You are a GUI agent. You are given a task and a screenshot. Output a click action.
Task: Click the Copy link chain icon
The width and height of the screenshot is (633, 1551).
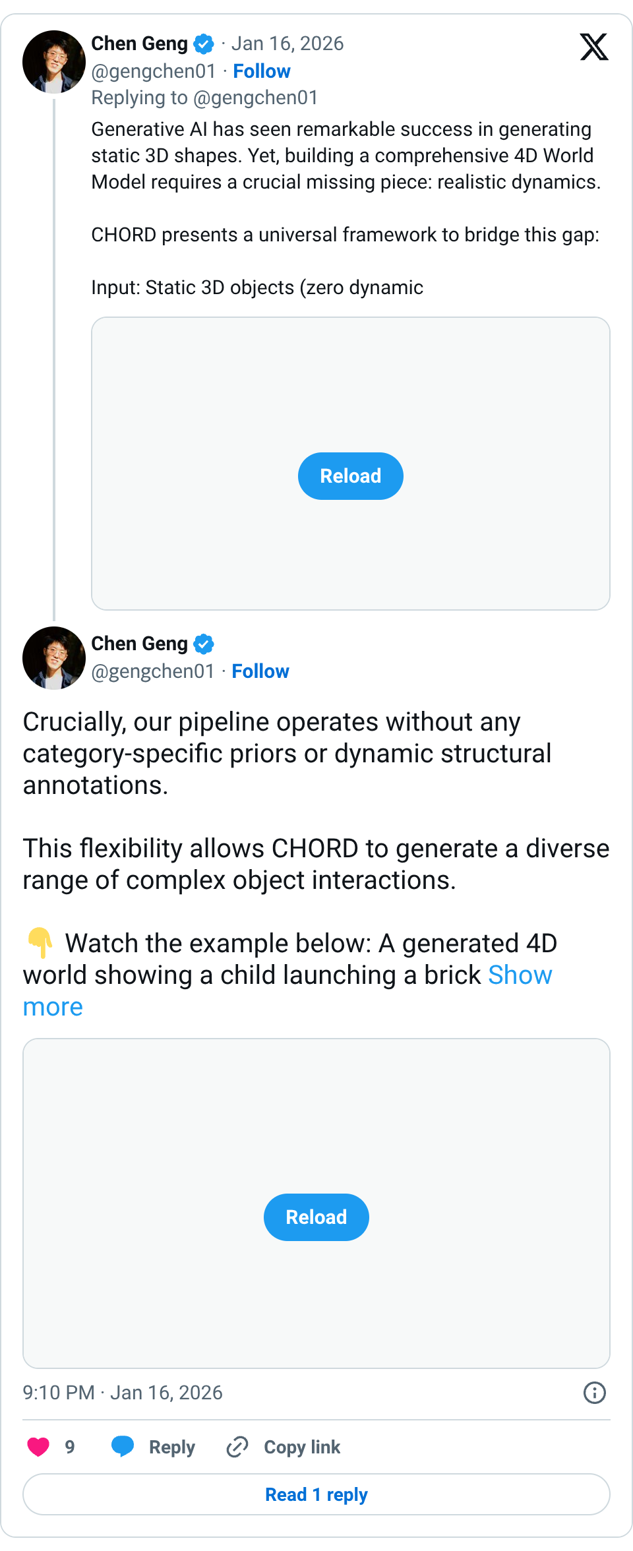tap(236, 1447)
